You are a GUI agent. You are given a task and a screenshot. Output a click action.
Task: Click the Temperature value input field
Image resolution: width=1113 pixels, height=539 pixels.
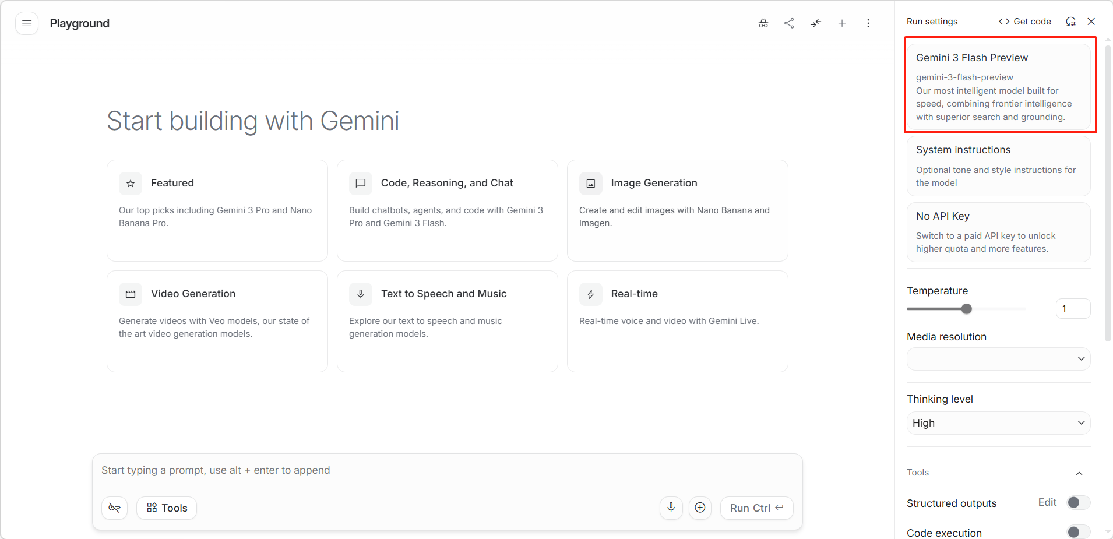click(x=1073, y=309)
